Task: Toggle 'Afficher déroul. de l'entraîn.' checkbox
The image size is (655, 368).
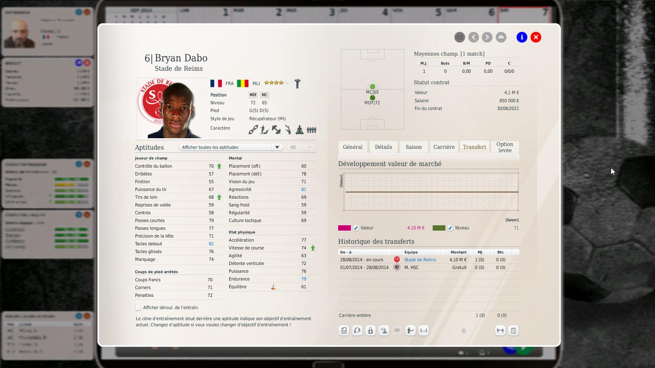Action: tap(138, 307)
